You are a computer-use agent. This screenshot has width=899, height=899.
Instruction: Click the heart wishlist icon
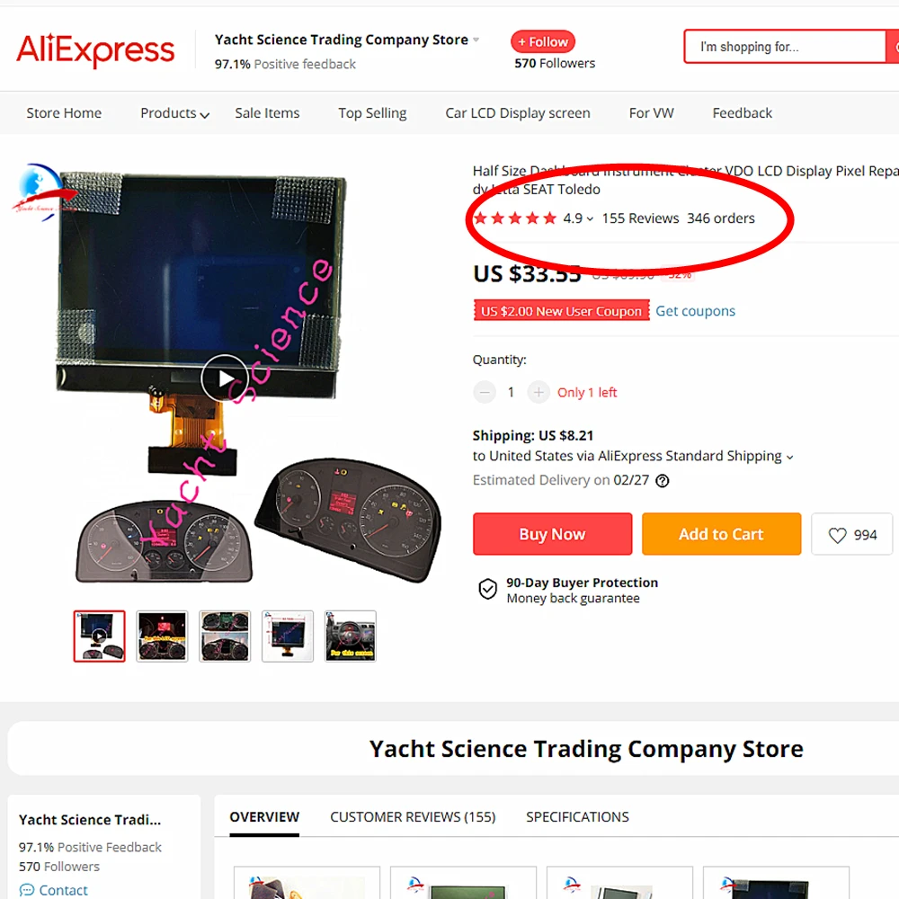837,535
